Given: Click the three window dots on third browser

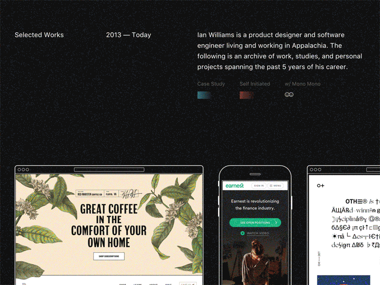Looking at the screenshot, I should point(315,170).
